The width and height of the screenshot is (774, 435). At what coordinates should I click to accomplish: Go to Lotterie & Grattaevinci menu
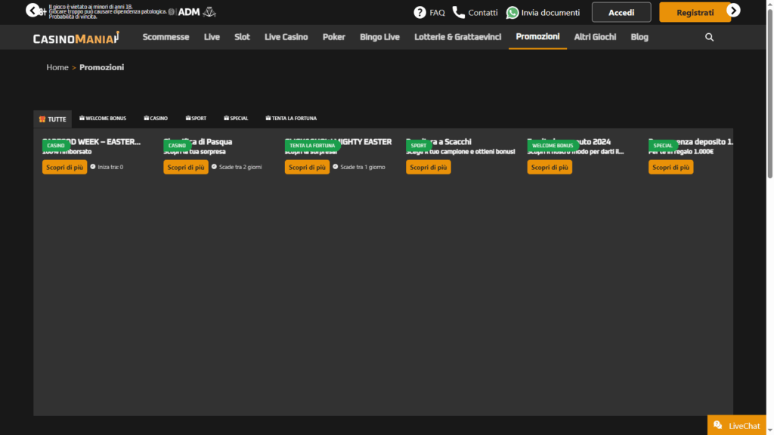(457, 37)
